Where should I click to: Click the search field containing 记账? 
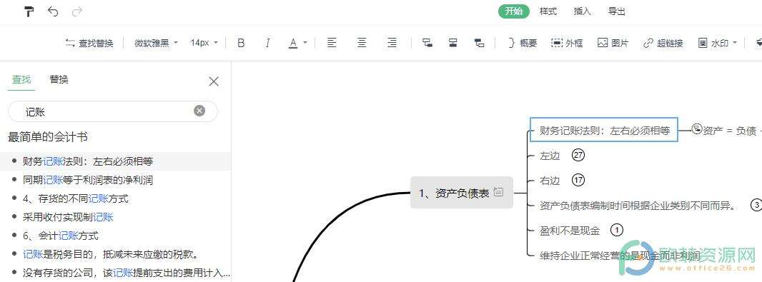(113, 111)
